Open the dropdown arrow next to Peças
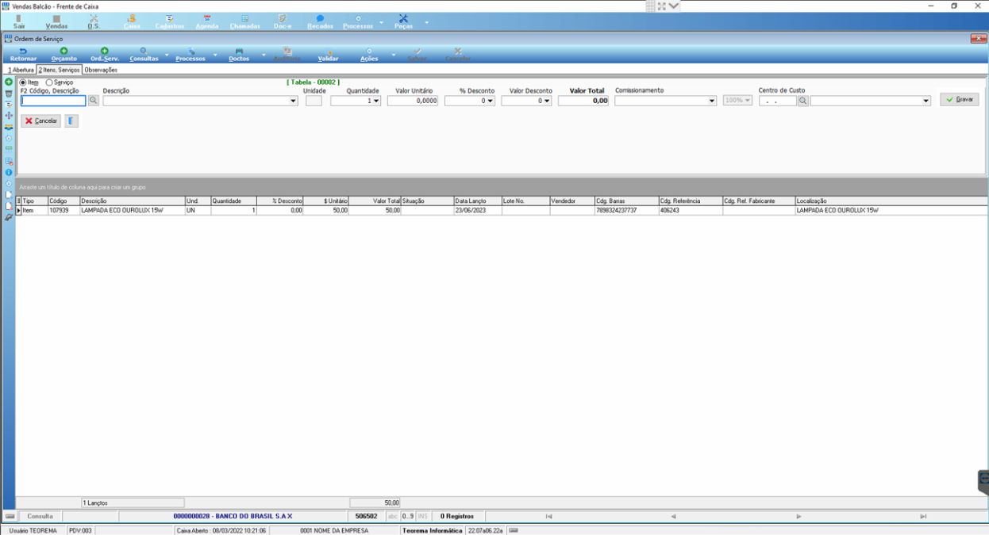Image resolution: width=989 pixels, height=535 pixels. 426,22
